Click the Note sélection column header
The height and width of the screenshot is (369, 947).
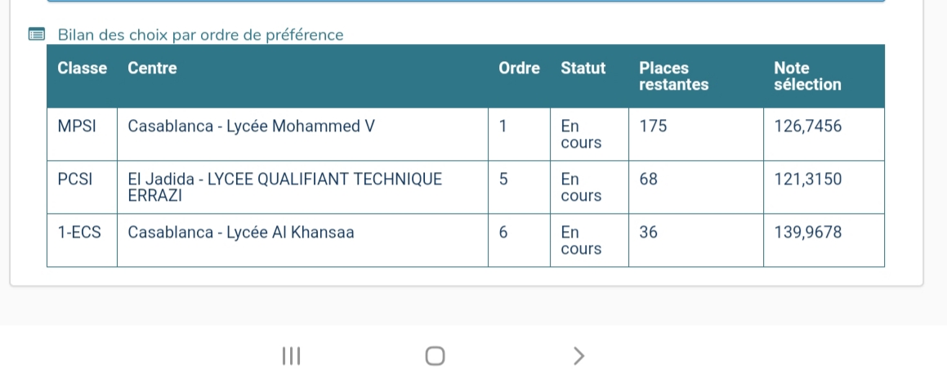click(x=807, y=76)
